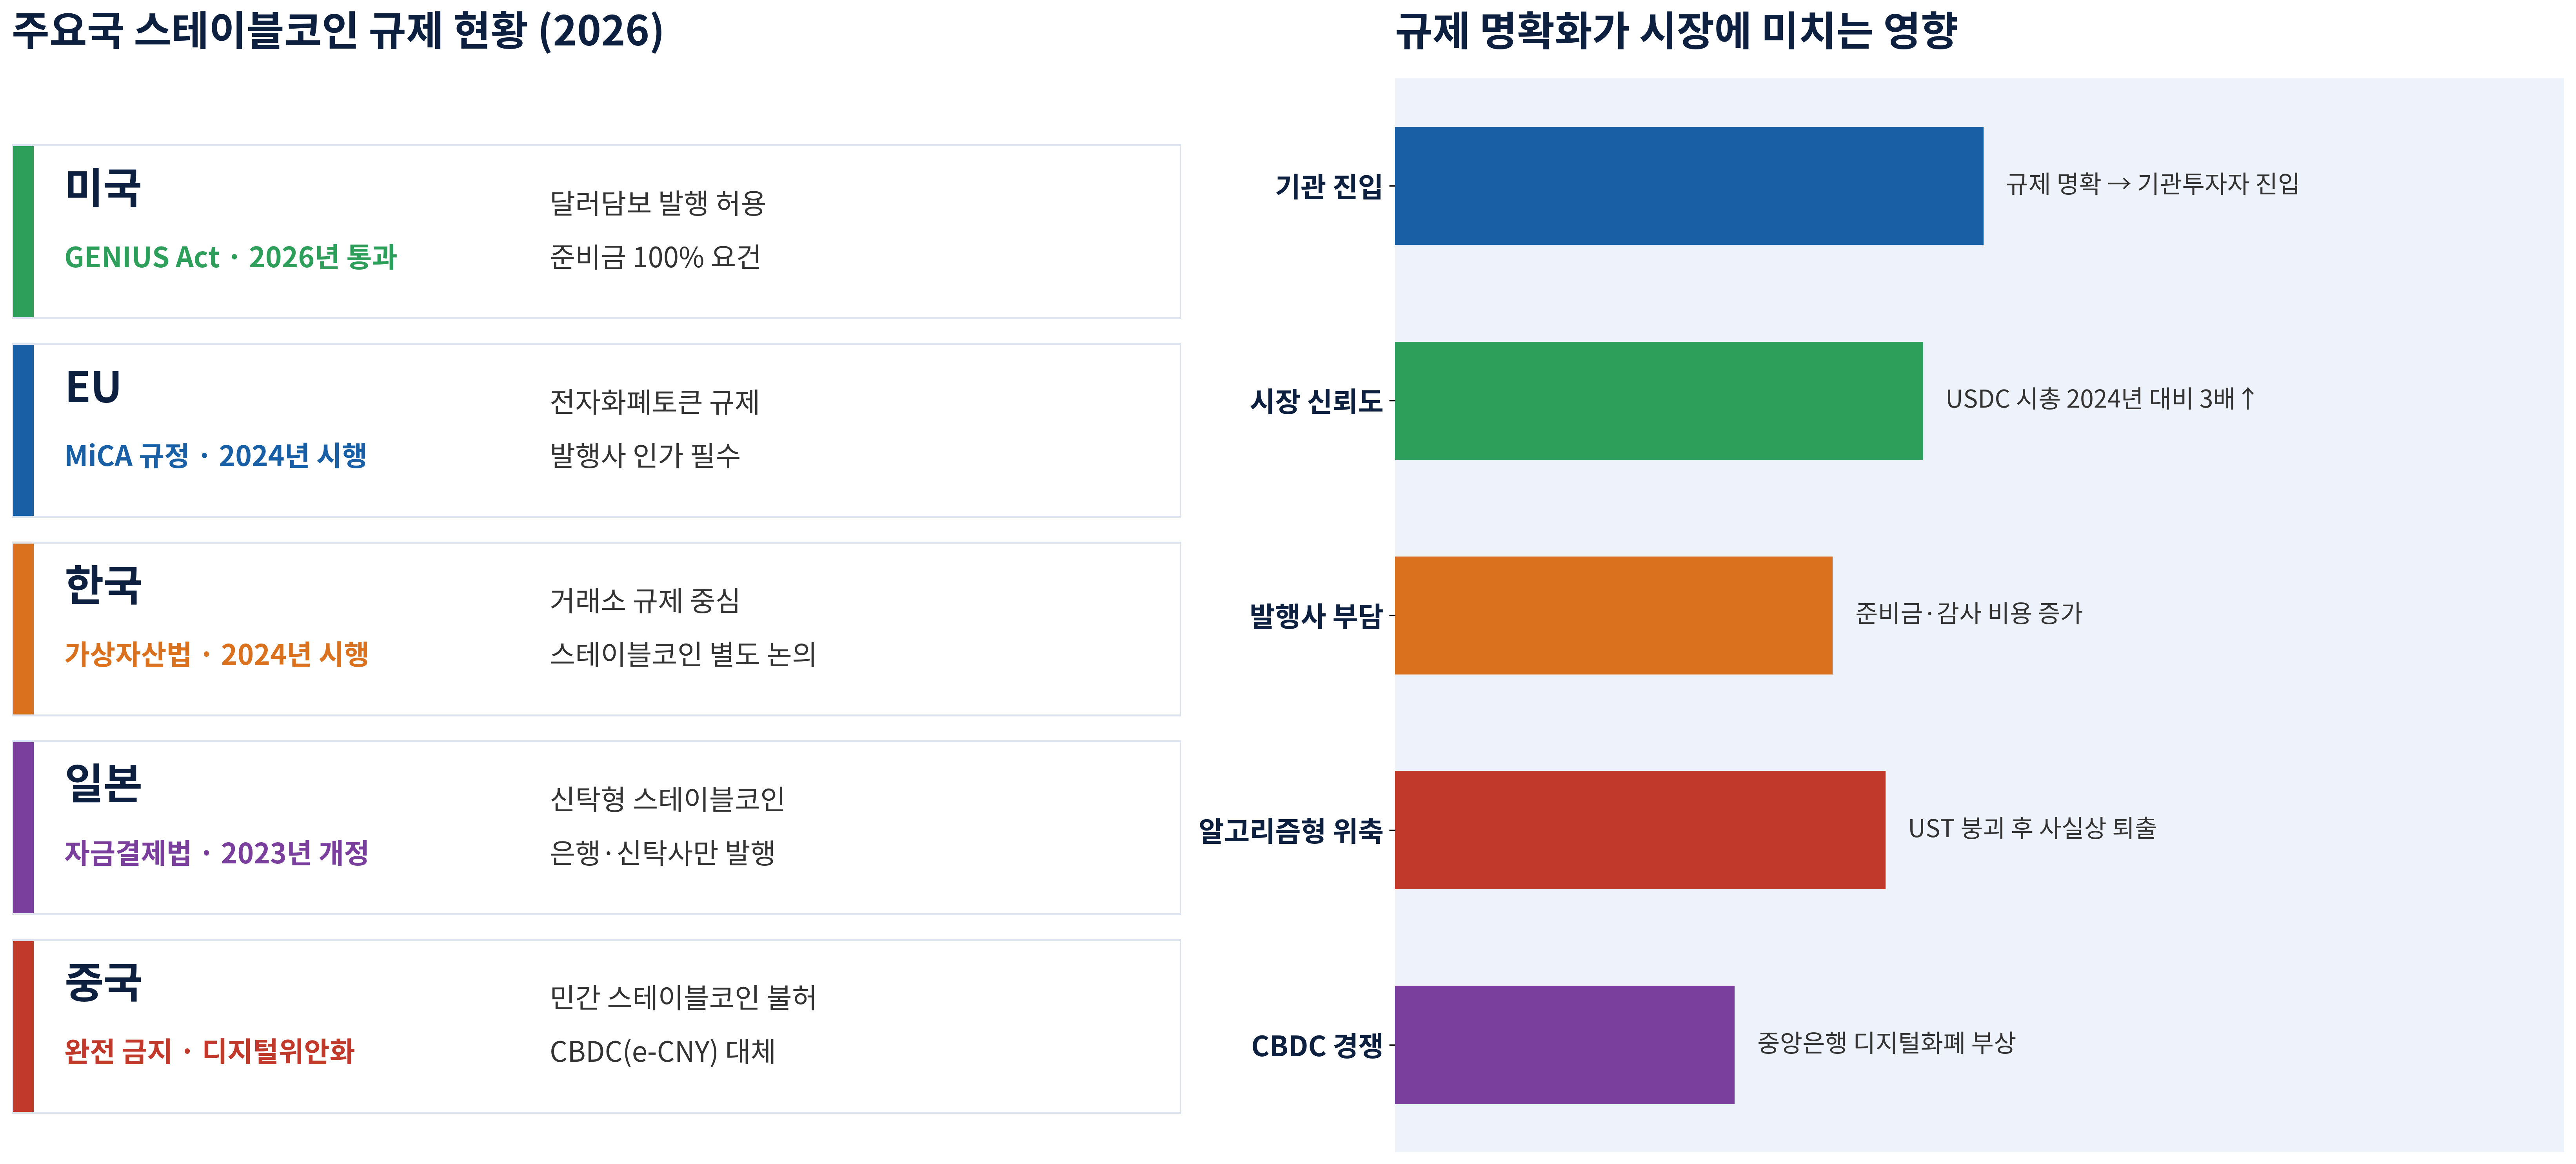Click the 중국 country heading
Viewport: 2576px width, 1164px height.
pyautogui.click(x=103, y=982)
